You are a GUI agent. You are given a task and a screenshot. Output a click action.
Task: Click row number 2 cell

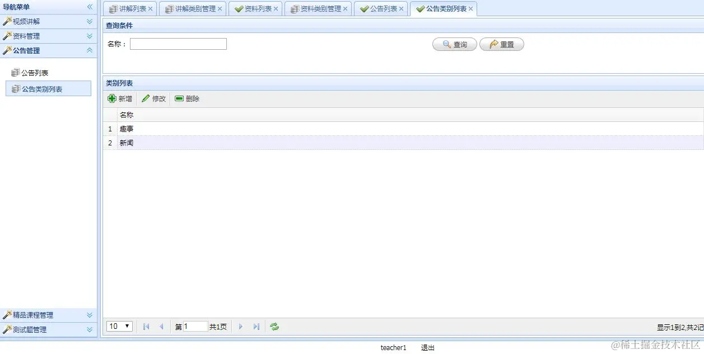[x=110, y=143]
